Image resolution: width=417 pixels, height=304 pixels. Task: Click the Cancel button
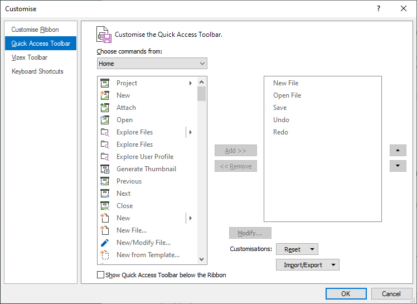point(391,293)
